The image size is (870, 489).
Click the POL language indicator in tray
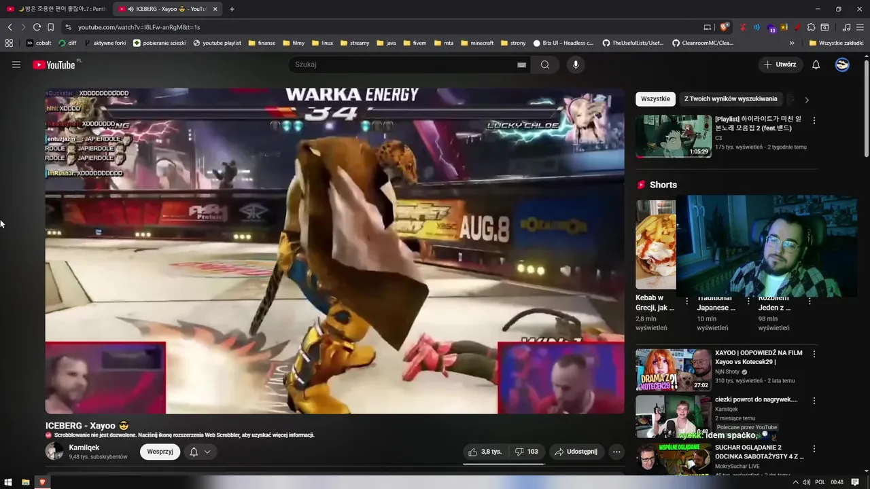(x=820, y=482)
